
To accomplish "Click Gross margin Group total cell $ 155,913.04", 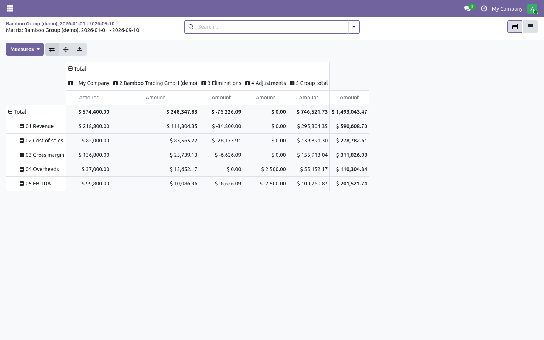I will [x=309, y=155].
